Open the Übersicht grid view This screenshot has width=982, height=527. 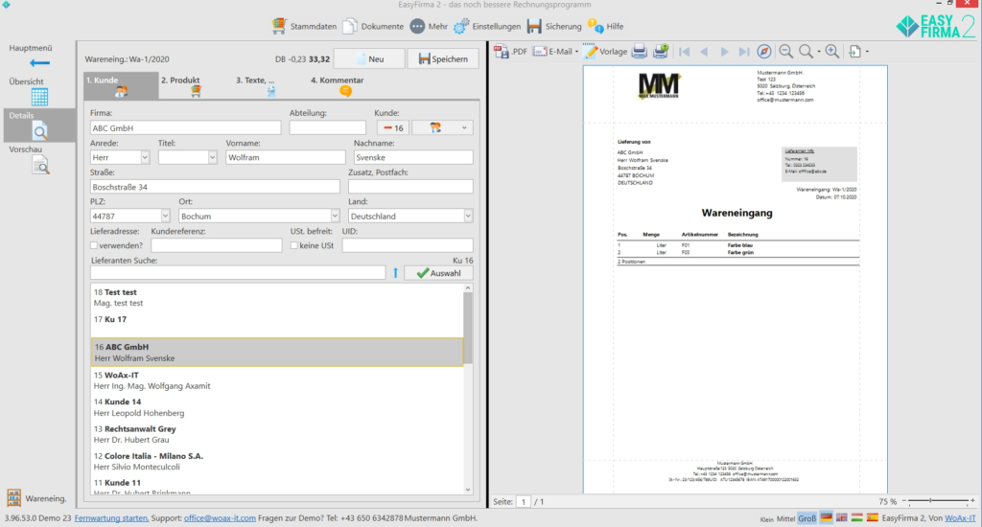[39, 97]
